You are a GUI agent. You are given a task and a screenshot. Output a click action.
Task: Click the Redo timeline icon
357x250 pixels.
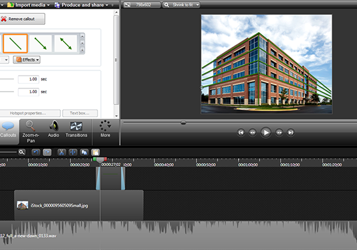[x=47, y=152]
